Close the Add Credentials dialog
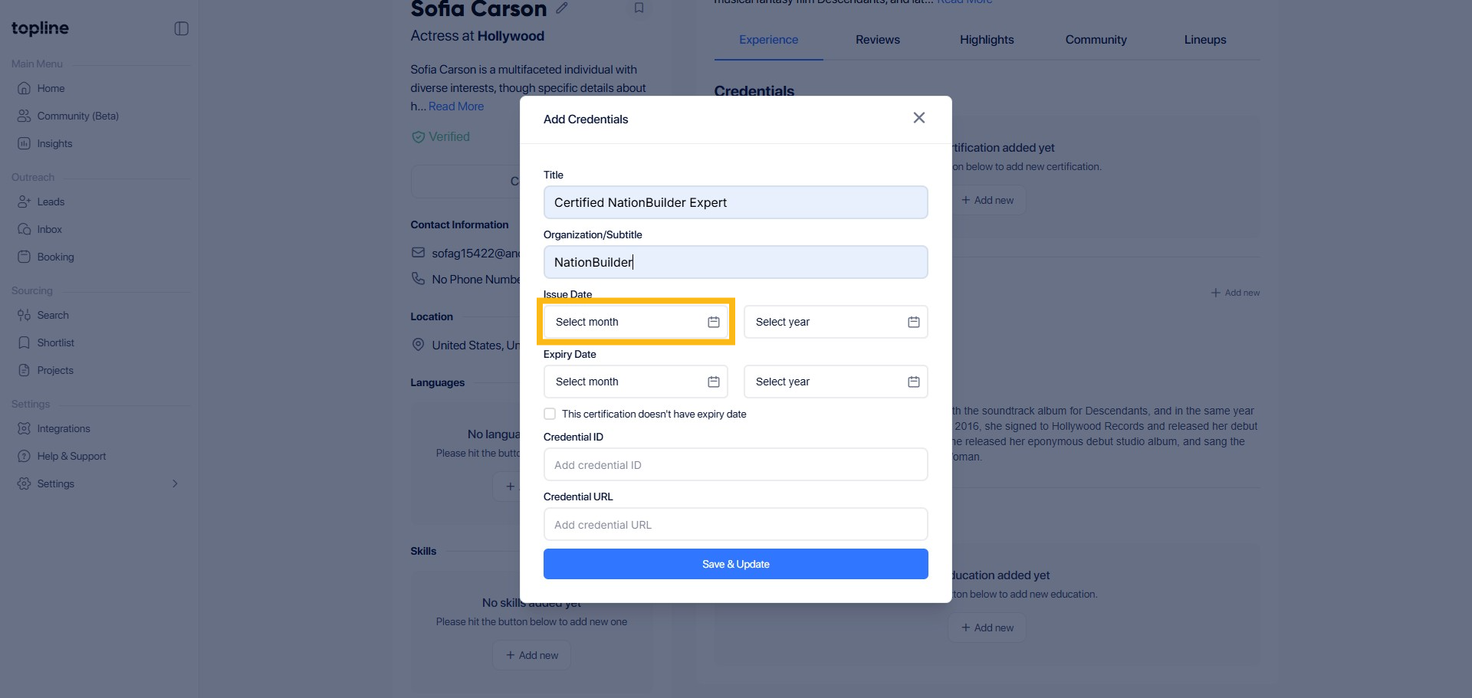The image size is (1472, 698). pyautogui.click(x=918, y=118)
